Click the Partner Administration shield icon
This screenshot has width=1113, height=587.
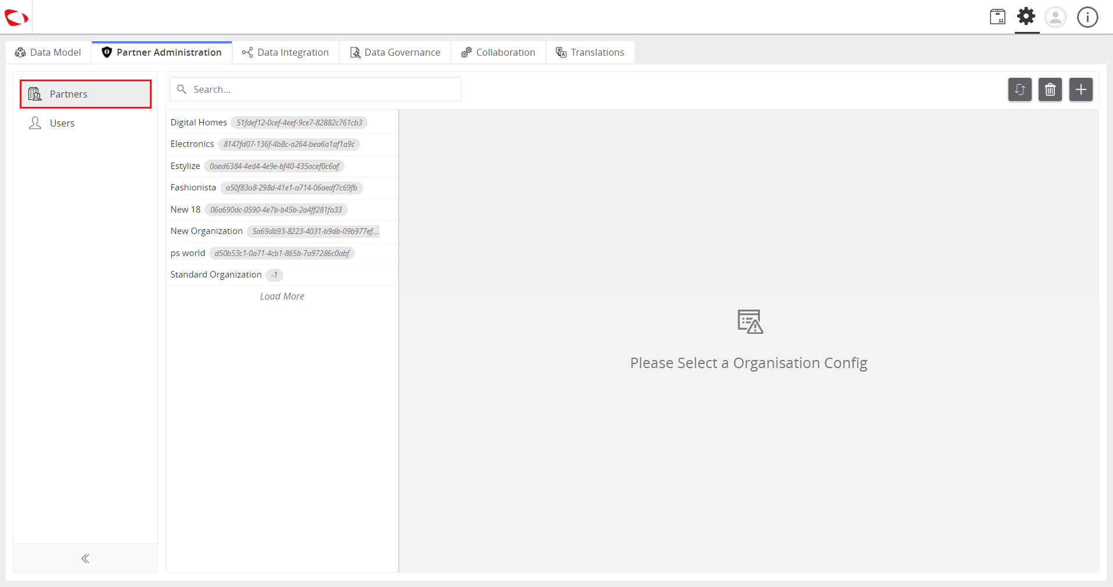(x=107, y=52)
